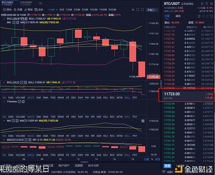Open 深度图 depth chart tab

click(79, 166)
